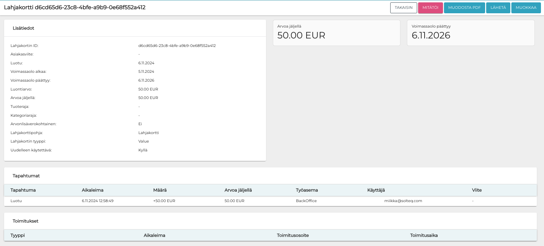Click the Määrä column header
The height and width of the screenshot is (246, 544).
click(x=160, y=190)
